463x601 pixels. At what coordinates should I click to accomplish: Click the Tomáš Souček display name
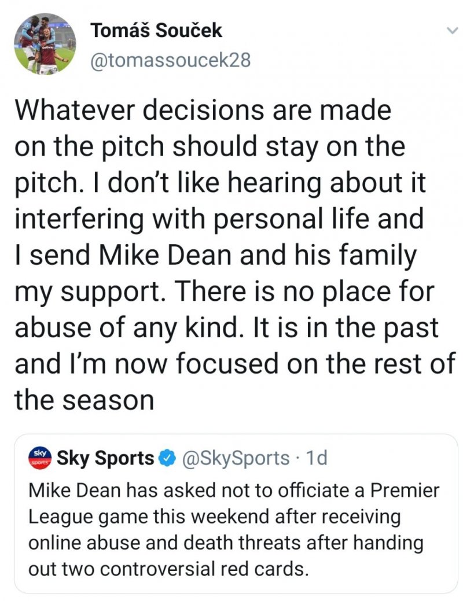pos(156,31)
